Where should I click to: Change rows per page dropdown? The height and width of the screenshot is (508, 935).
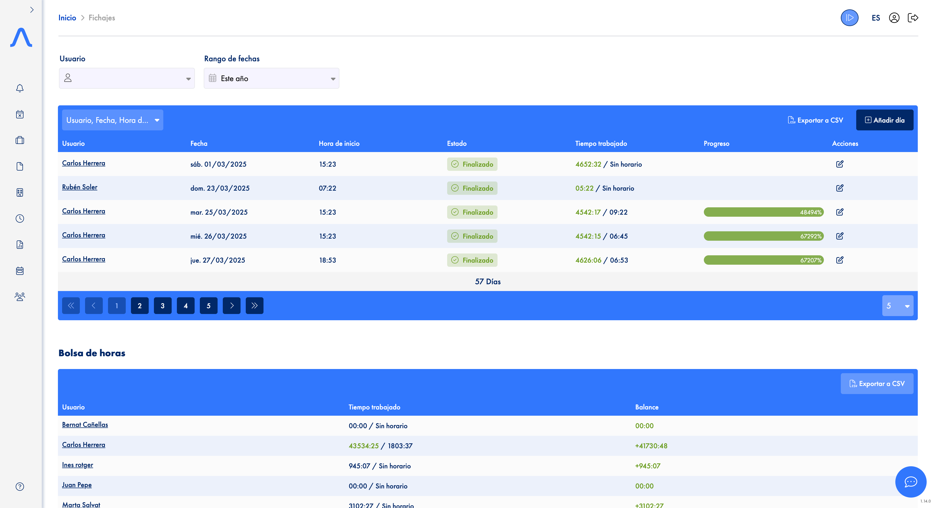(898, 306)
